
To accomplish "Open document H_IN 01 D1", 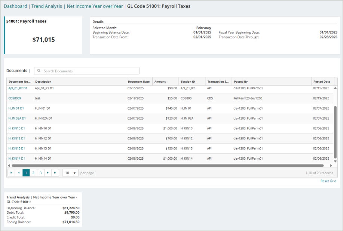I will (x=16, y=108).
